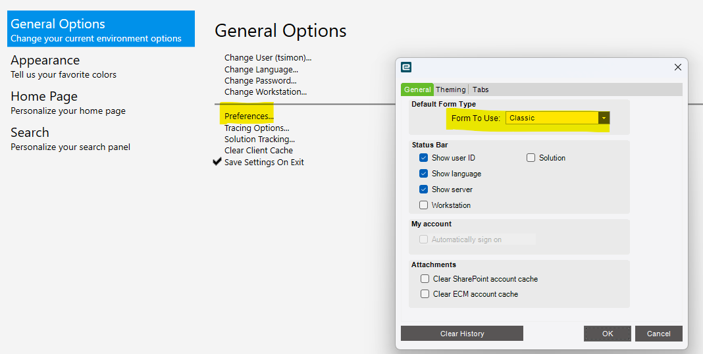The image size is (703, 354).
Task: Click the Epicor logo icon in dialog title bar
Action: point(406,67)
